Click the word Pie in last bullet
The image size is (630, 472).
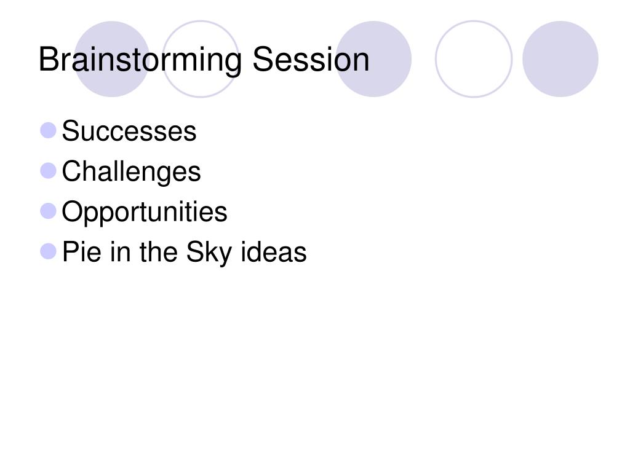point(82,251)
